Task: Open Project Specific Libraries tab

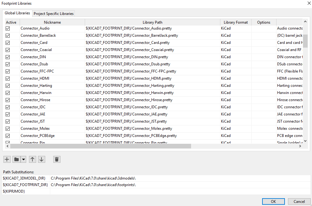Action: tap(54, 13)
